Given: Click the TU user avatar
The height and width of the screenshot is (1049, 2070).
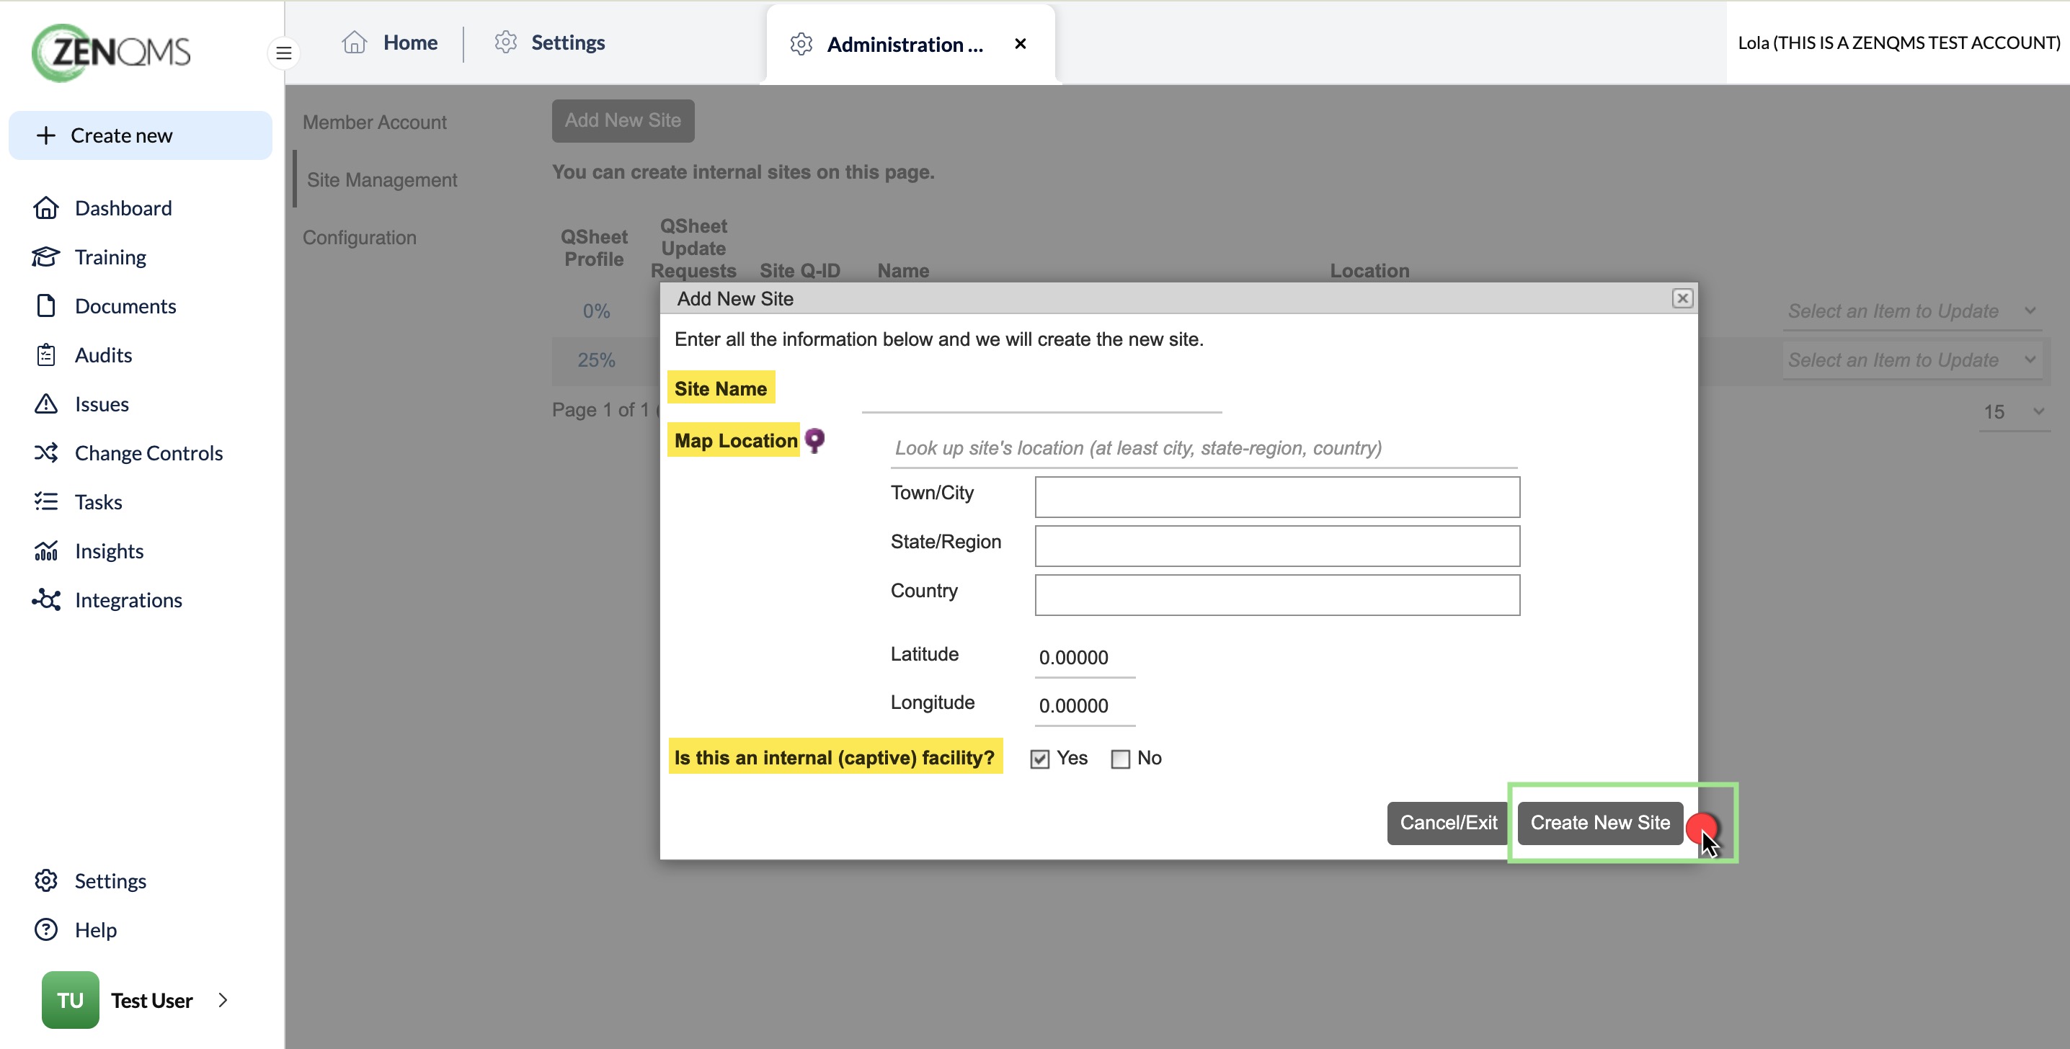Looking at the screenshot, I should (70, 1000).
